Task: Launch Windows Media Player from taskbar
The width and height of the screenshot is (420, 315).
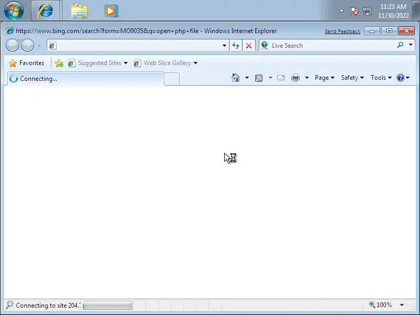Action: [111, 11]
